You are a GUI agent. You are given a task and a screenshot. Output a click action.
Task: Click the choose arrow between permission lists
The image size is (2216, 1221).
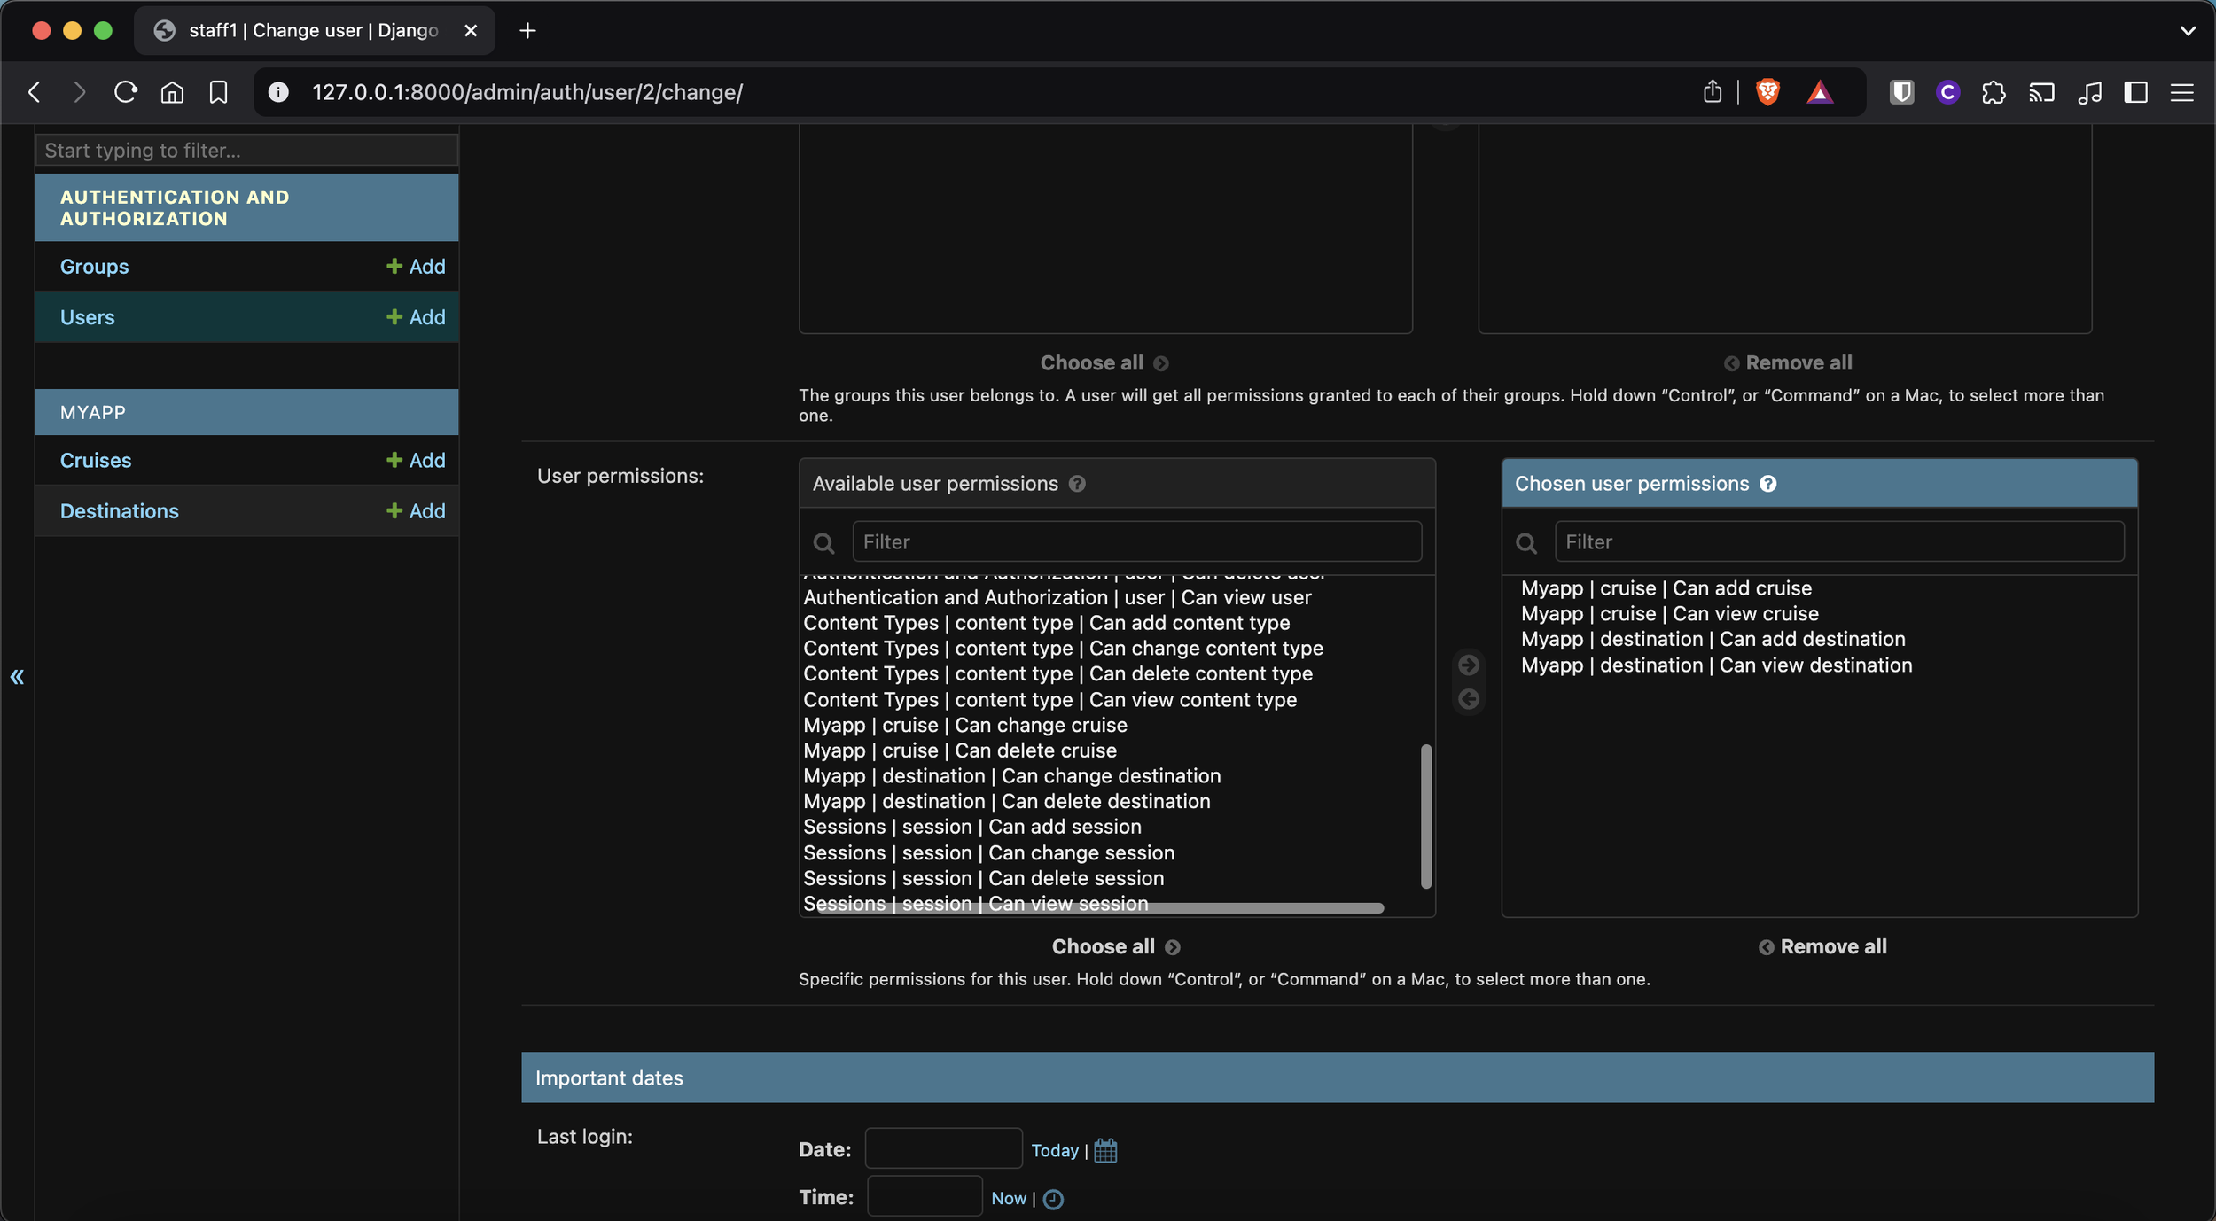click(1469, 665)
